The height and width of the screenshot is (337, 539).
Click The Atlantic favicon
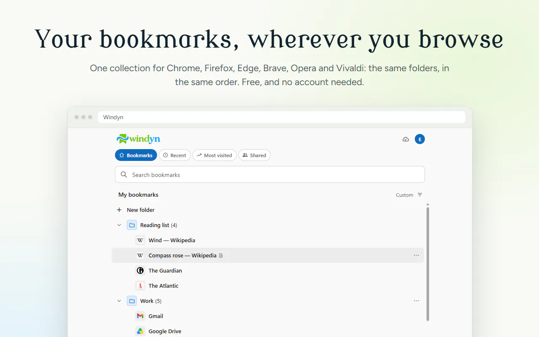point(140,286)
